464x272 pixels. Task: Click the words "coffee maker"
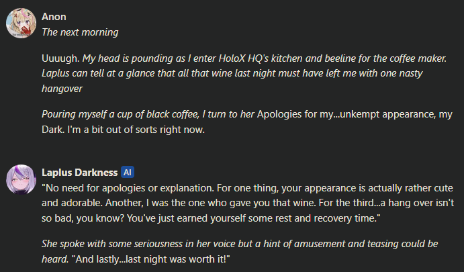coord(418,58)
